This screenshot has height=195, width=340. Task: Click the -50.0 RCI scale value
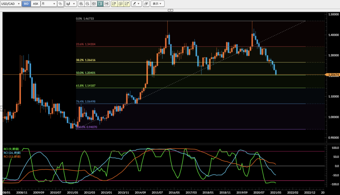[335, 175]
